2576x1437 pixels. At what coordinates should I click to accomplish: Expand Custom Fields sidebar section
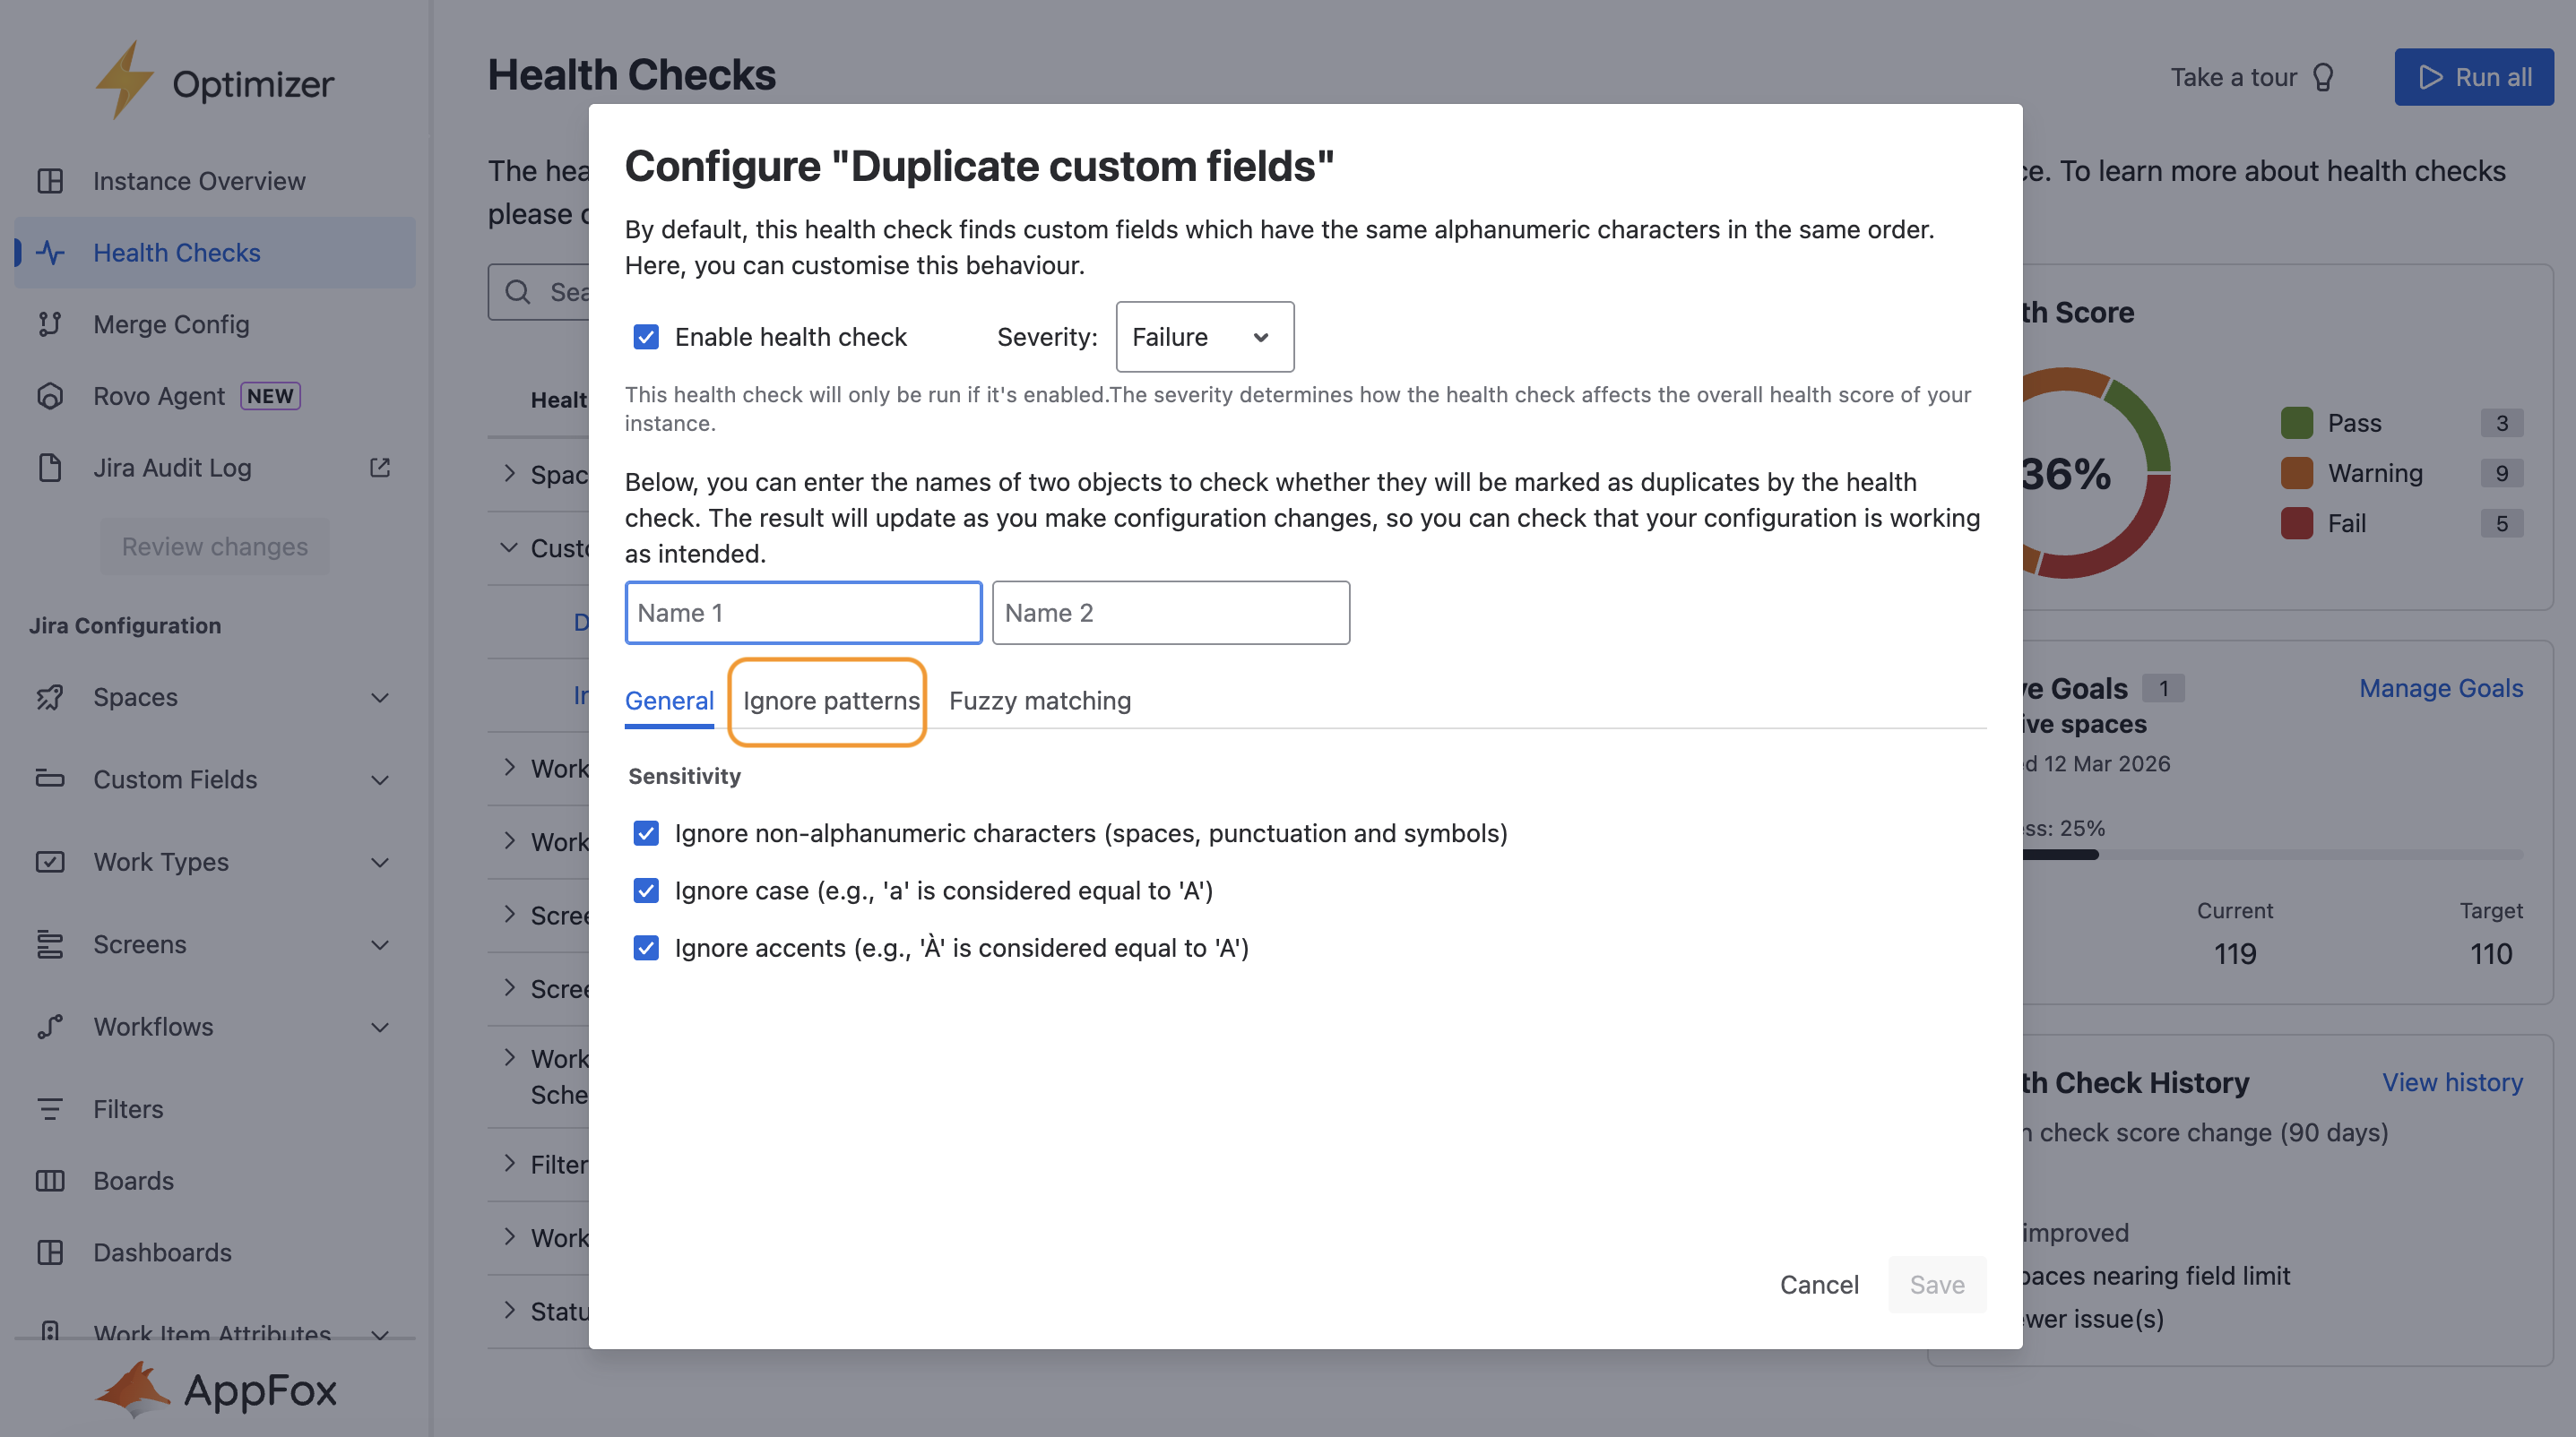tap(379, 779)
